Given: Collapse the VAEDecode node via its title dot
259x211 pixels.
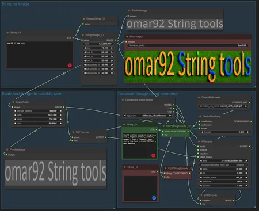Looking at the screenshot, I should tap(201, 195).
